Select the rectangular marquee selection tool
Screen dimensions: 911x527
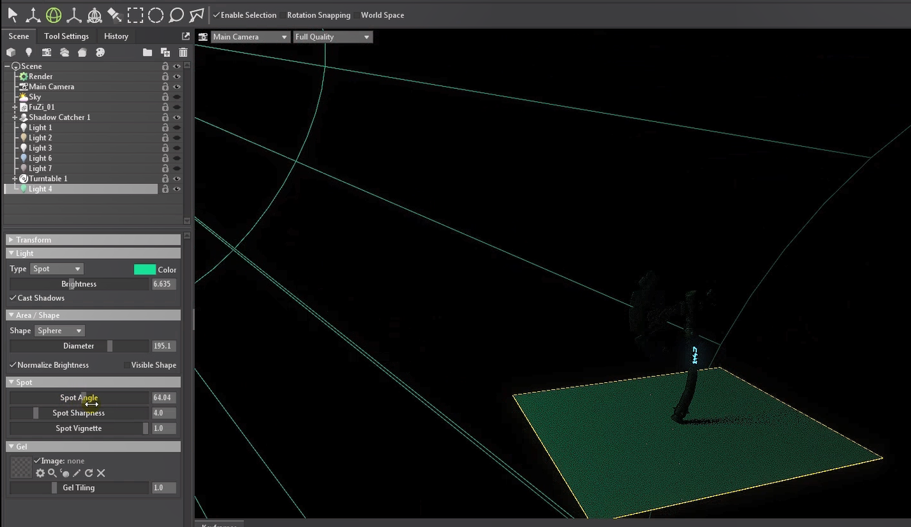[135, 14]
